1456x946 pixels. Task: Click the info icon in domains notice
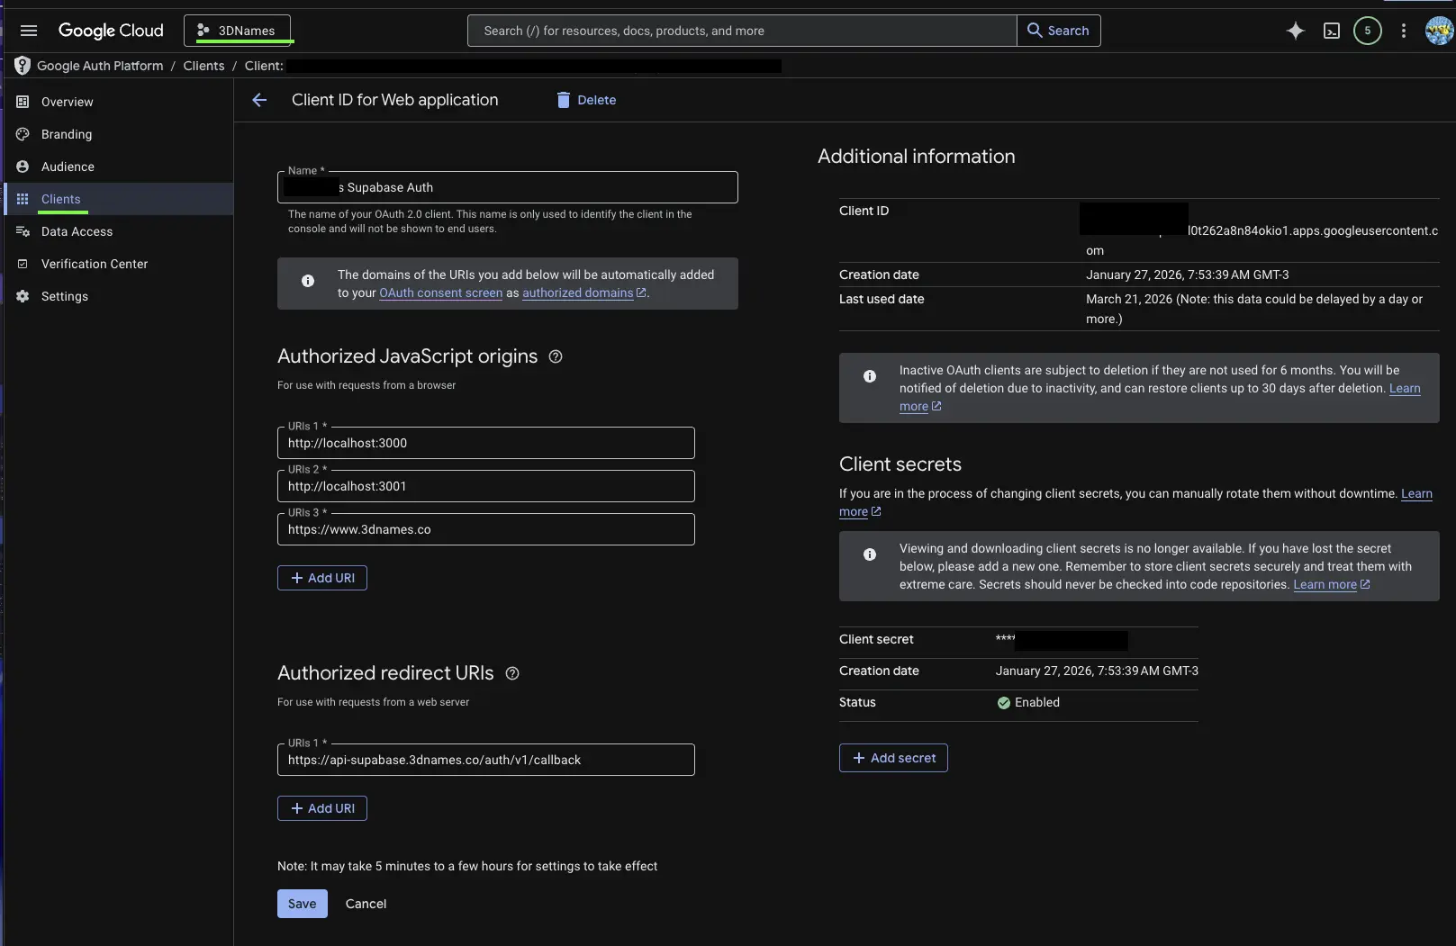point(308,281)
